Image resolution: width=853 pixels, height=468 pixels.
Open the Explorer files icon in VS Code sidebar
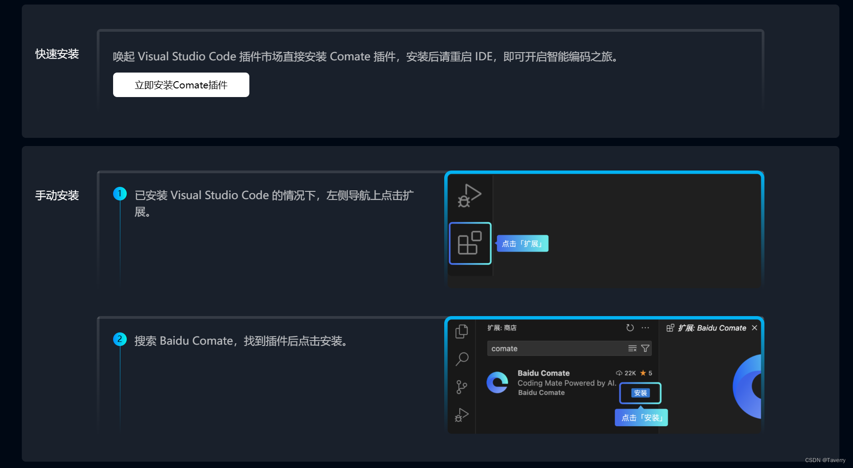462,331
